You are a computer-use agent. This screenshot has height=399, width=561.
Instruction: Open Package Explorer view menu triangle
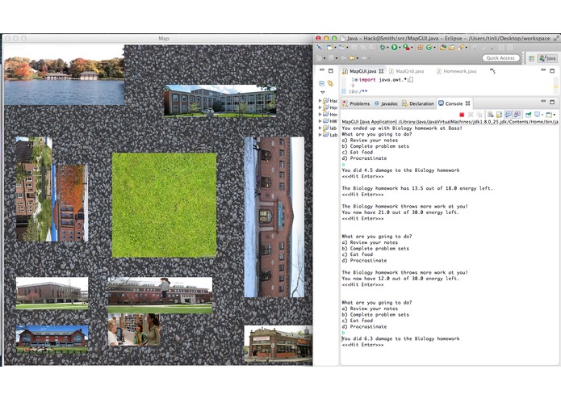(322, 93)
